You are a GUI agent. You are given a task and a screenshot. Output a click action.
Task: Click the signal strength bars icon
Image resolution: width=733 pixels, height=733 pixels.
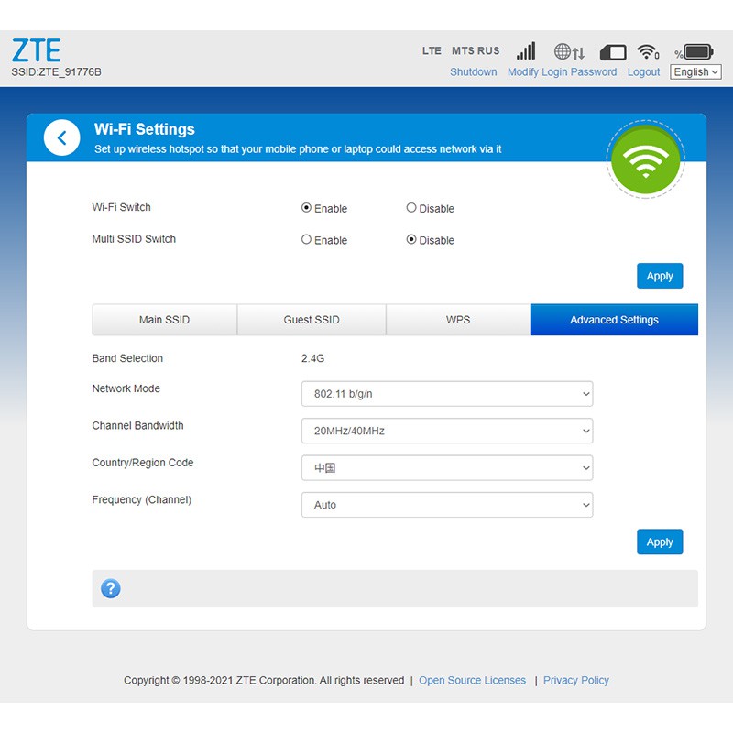[526, 51]
